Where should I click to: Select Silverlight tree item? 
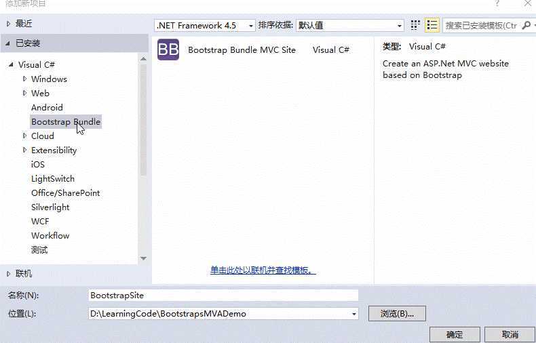(x=50, y=207)
